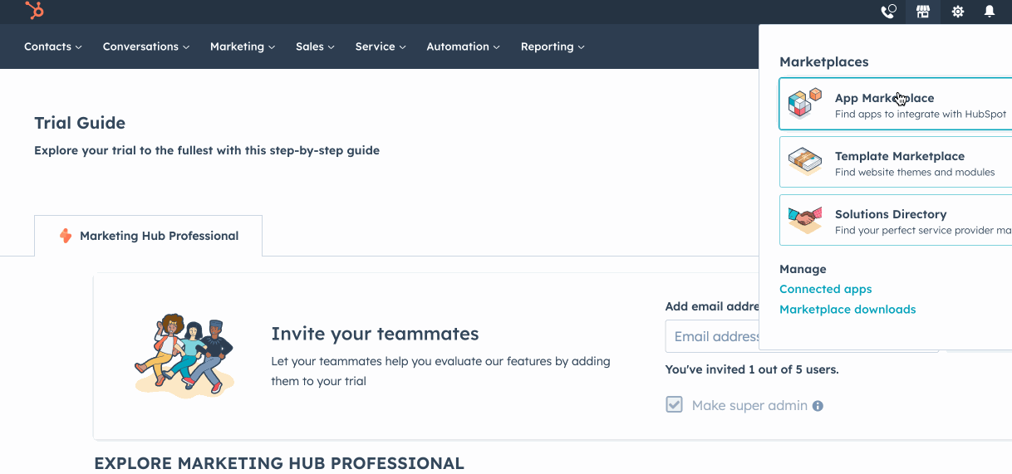Click "Find apps to integrate with HubSpot" text

pos(921,114)
